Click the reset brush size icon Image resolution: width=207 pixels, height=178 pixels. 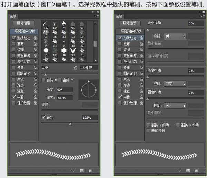pos(75,68)
